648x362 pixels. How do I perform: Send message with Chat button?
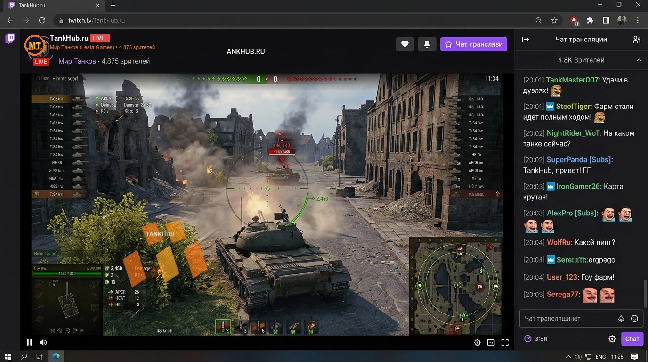[x=632, y=339]
